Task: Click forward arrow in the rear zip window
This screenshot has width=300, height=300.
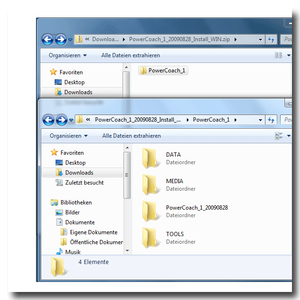Action: click(x=61, y=40)
